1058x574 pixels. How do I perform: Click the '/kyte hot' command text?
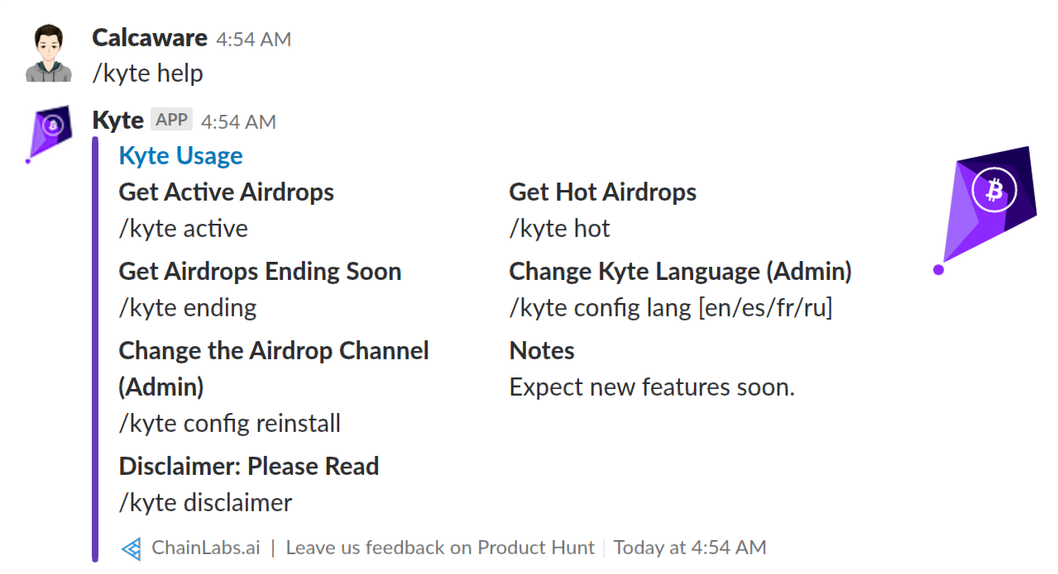click(x=560, y=229)
